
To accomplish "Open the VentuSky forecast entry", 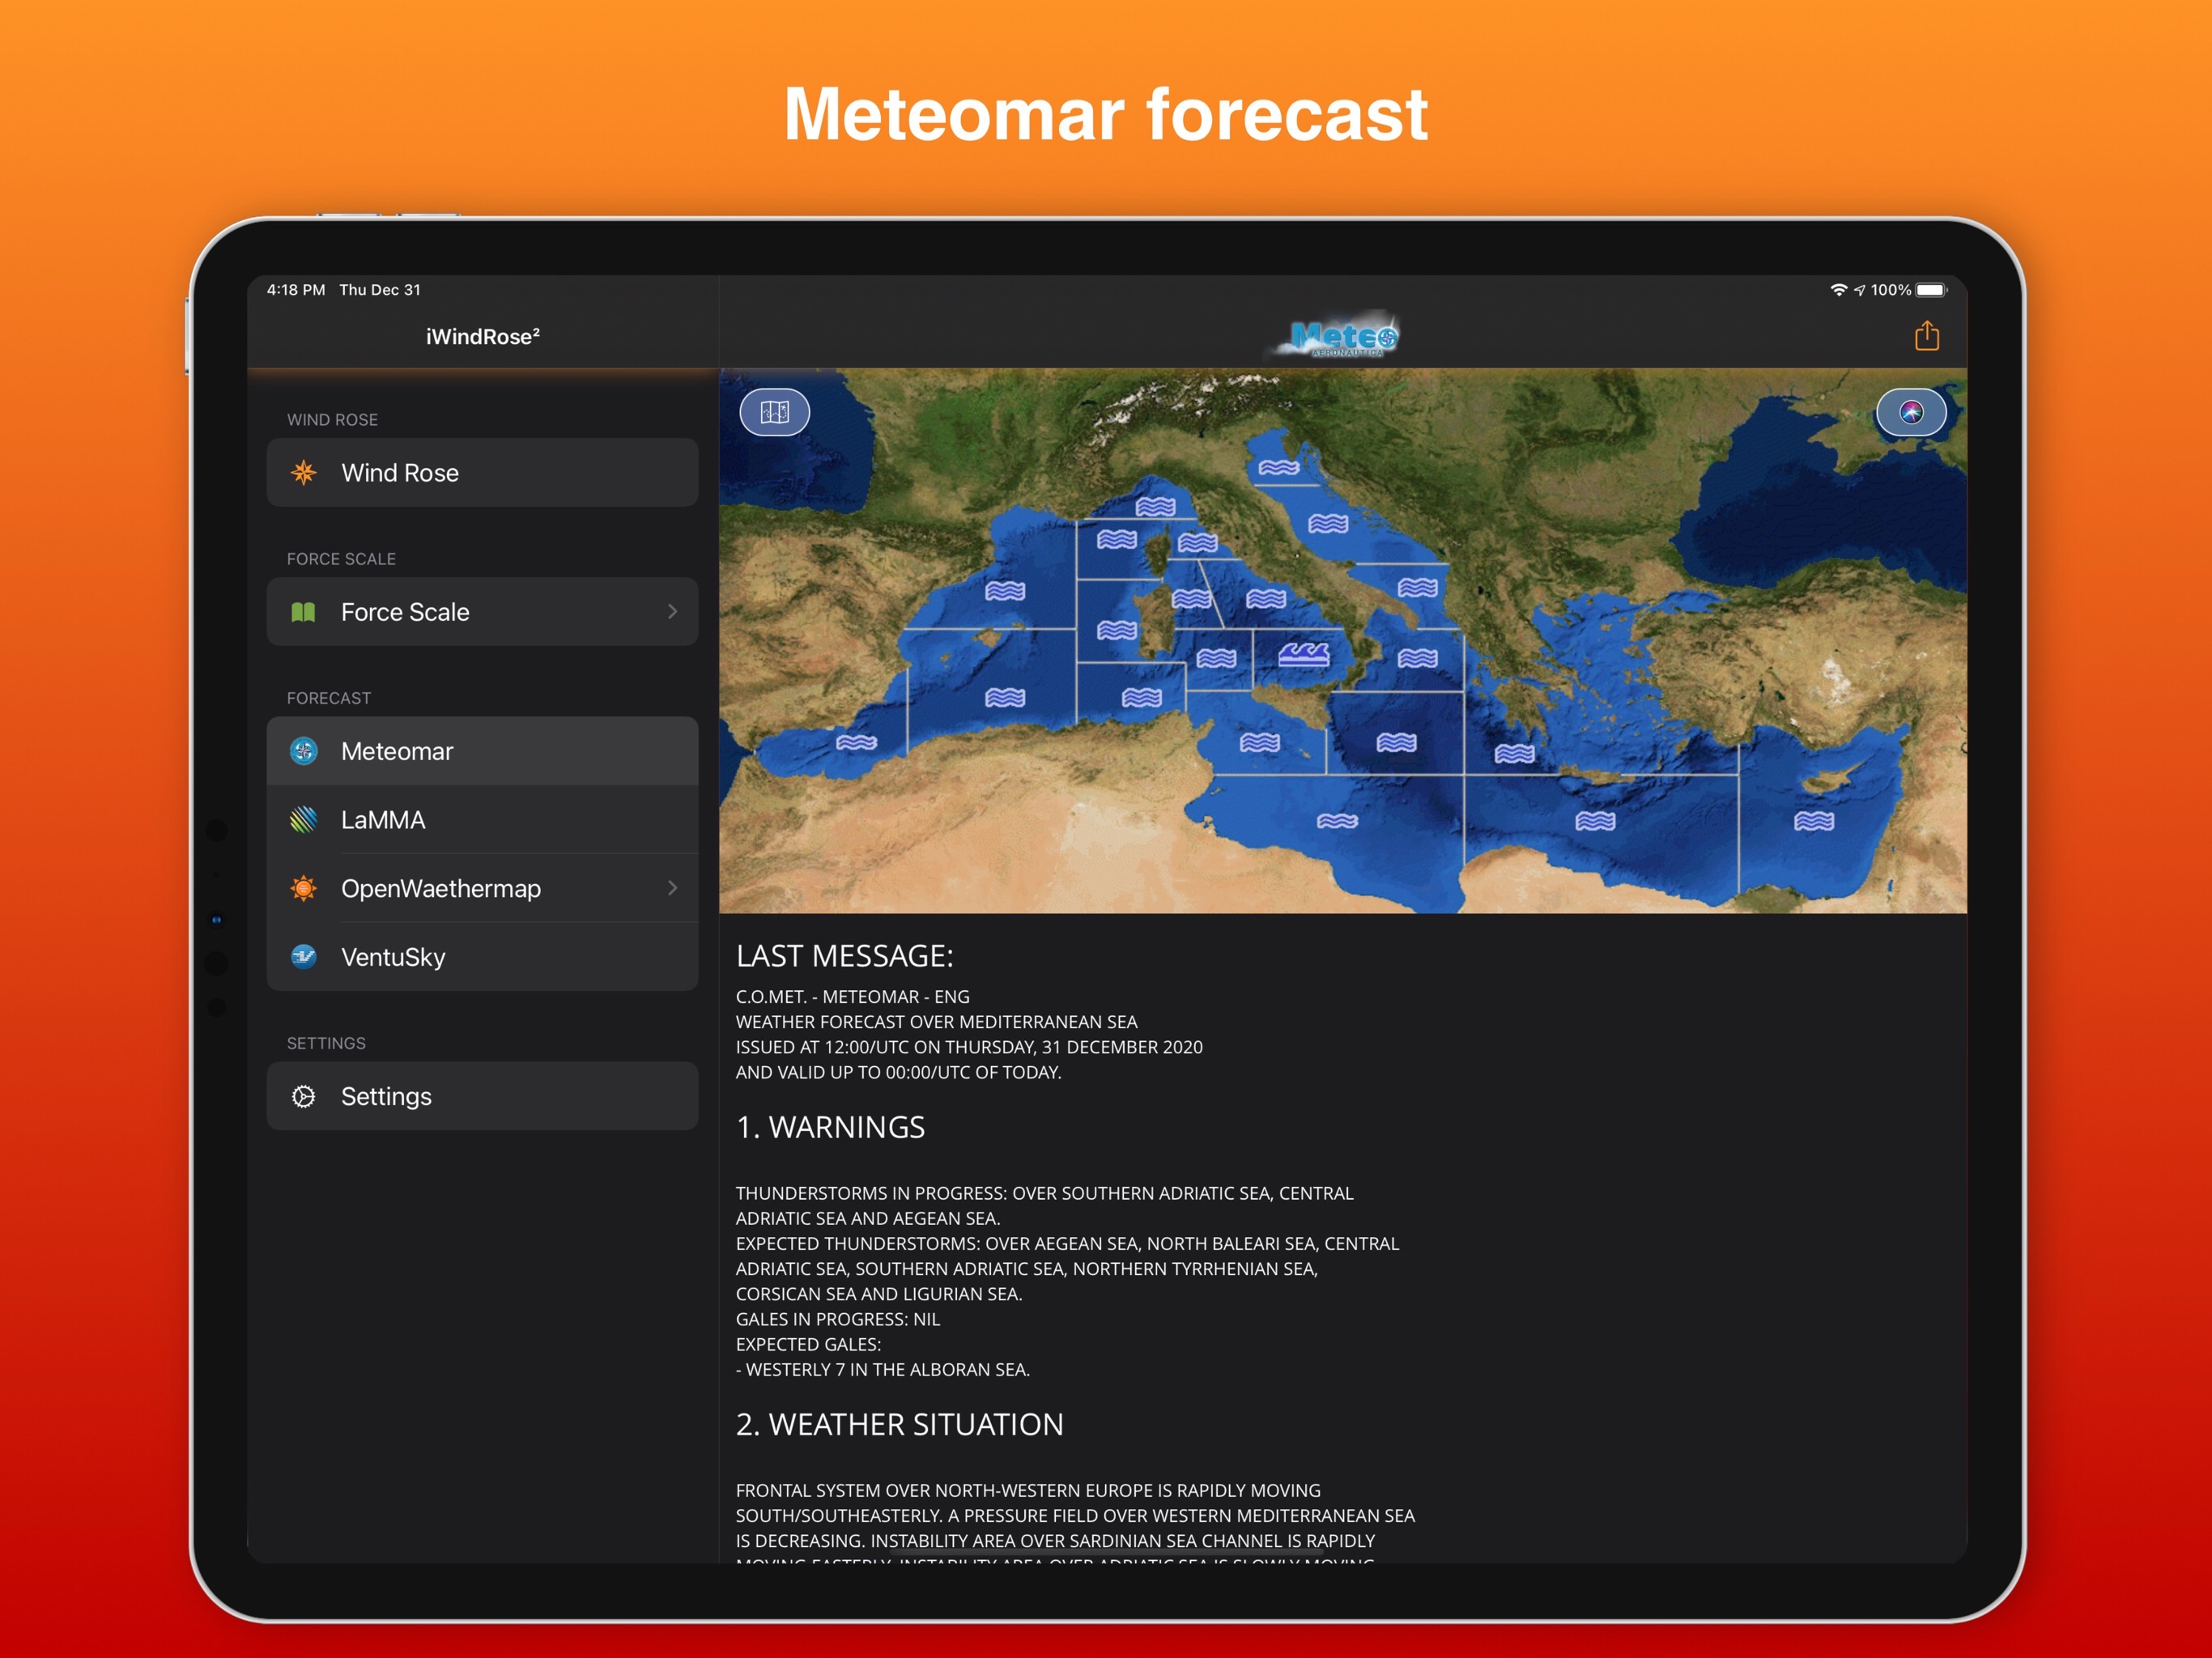I will pos(482,957).
